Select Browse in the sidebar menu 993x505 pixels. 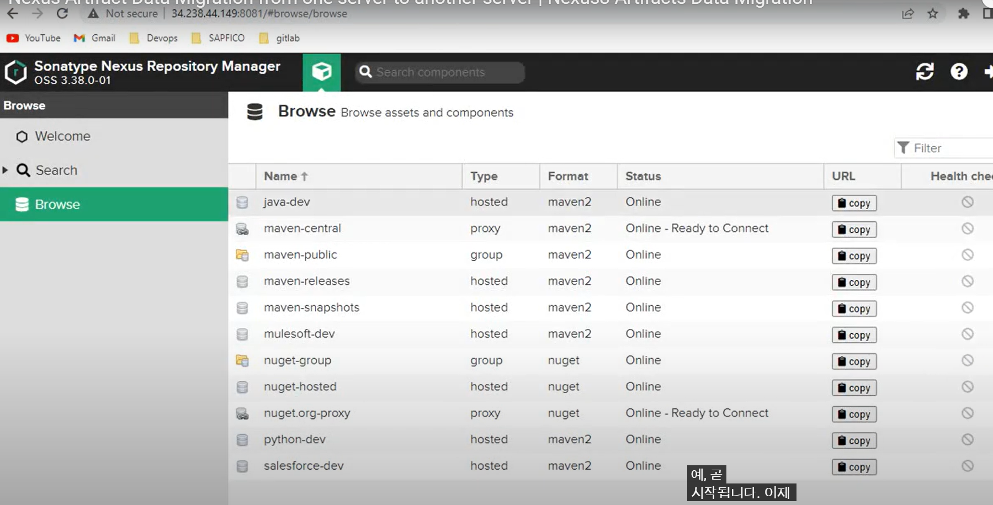(x=114, y=204)
